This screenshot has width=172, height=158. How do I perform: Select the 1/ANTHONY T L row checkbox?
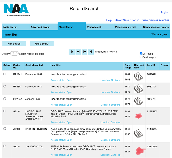pos(4,146)
